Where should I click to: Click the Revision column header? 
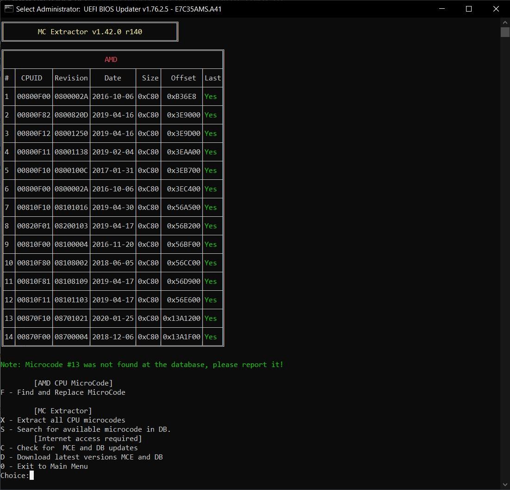click(71, 78)
